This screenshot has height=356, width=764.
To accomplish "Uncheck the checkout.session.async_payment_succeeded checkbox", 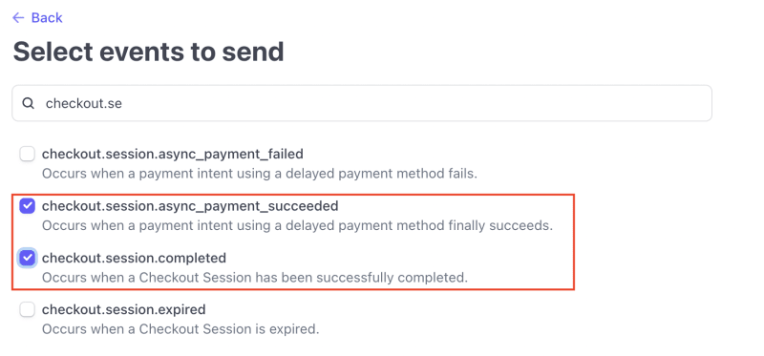I will (x=28, y=206).
